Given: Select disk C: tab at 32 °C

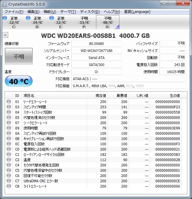Looking at the screenshot, I should 14,22.
